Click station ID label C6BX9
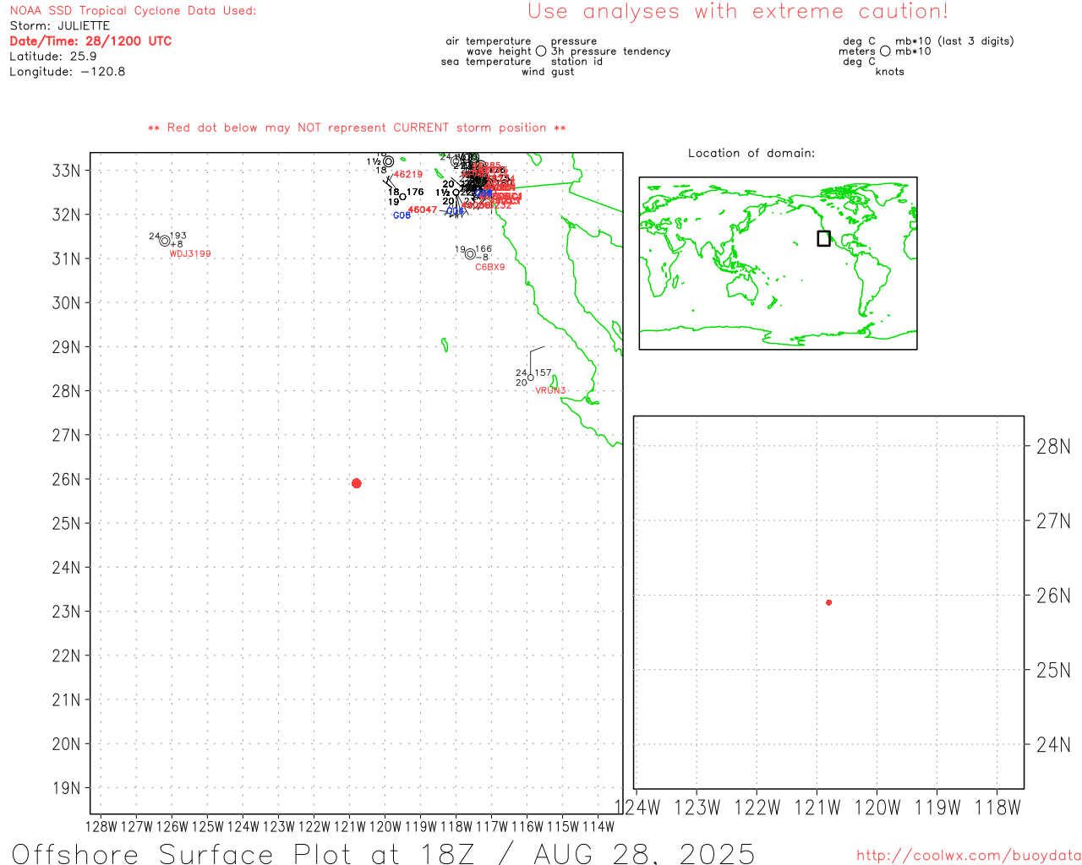1082x865 pixels. tap(489, 267)
